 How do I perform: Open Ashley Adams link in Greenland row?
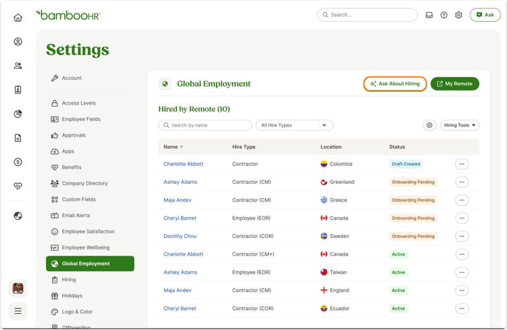(x=180, y=182)
